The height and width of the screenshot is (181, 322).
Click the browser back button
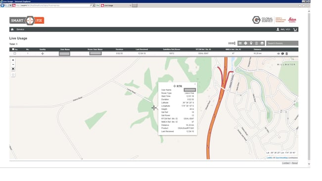pyautogui.click(x=2, y=5)
